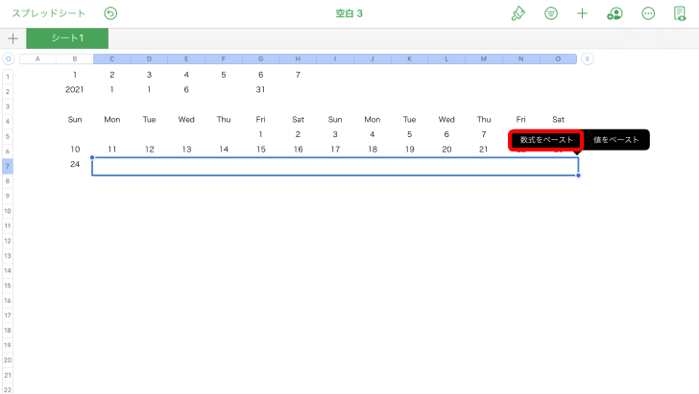Select the cell containing 2021
Viewport: 699px width, 394px height.
tap(75, 89)
